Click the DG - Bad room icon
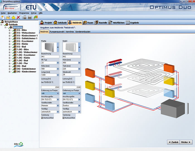Viewport: 195px width, 151px height. [15, 66]
